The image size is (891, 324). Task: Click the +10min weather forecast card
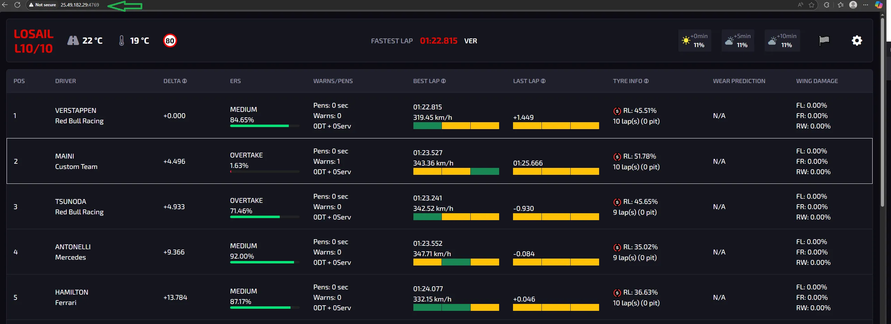pos(782,40)
